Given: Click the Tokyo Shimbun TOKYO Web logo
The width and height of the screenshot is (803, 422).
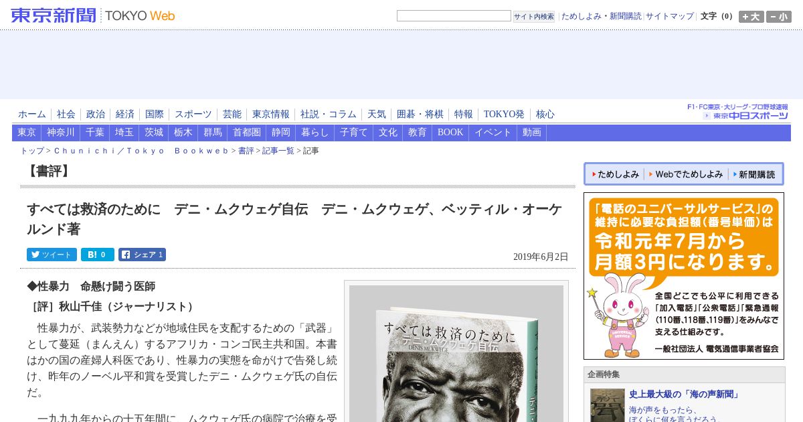Looking at the screenshot, I should click(x=93, y=15).
